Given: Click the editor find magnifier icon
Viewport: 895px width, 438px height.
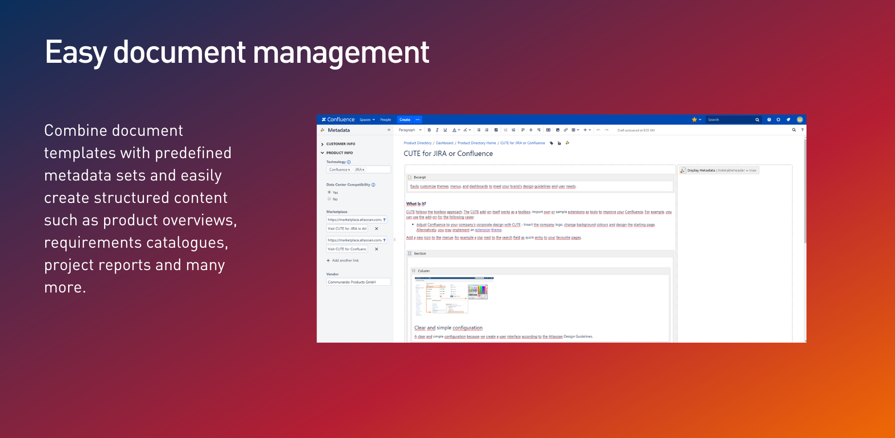Looking at the screenshot, I should pyautogui.click(x=794, y=130).
